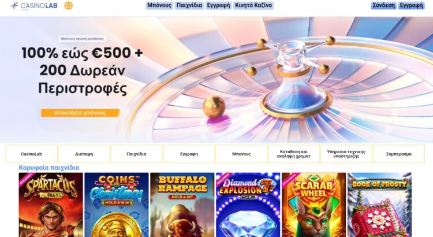Open the globe language selector icon
The width and height of the screenshot is (433, 237).
pyautogui.click(x=69, y=6)
